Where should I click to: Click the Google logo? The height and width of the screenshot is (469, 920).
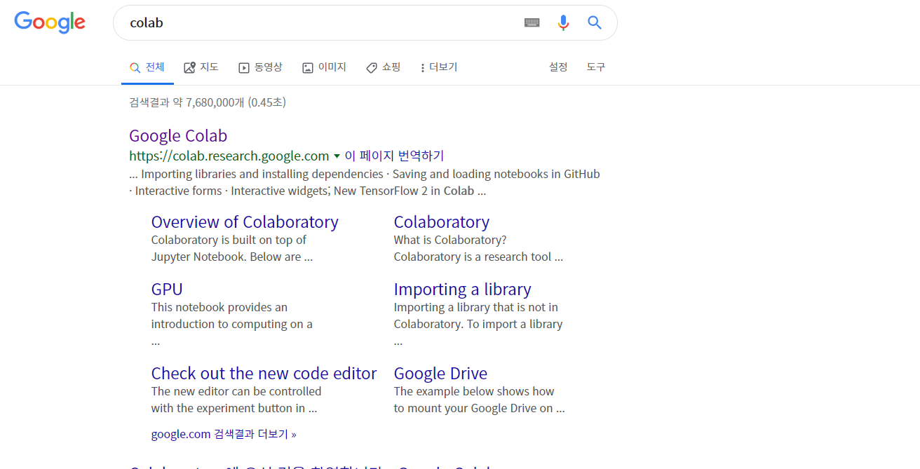[x=50, y=22]
